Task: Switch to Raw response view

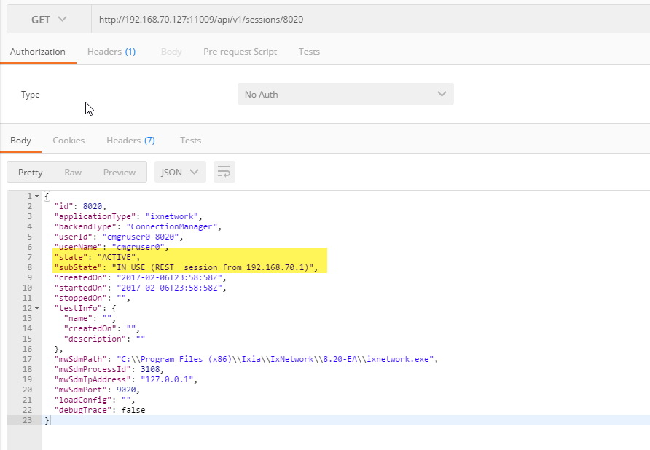Action: (x=73, y=173)
